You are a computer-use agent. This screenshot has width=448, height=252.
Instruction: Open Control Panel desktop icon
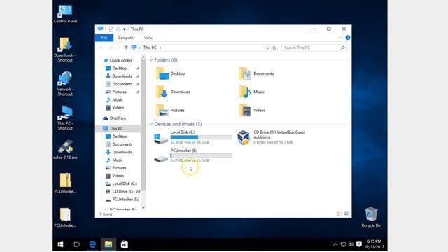point(65,13)
